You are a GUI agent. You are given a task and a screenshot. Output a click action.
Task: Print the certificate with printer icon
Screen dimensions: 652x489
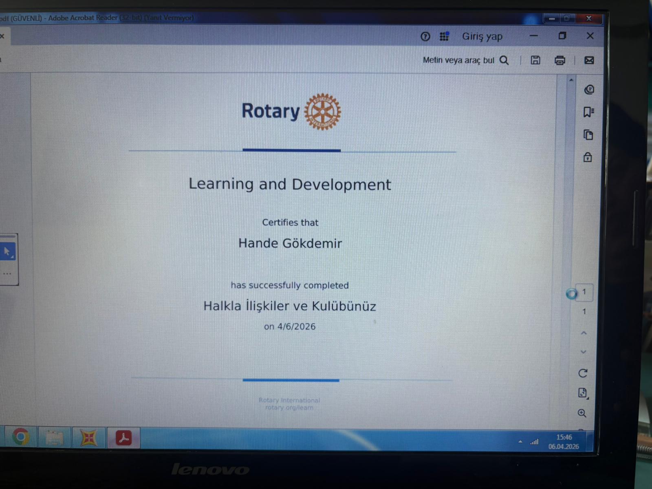tap(560, 60)
